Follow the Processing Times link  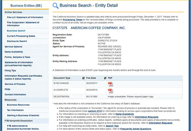(x=73, y=20)
